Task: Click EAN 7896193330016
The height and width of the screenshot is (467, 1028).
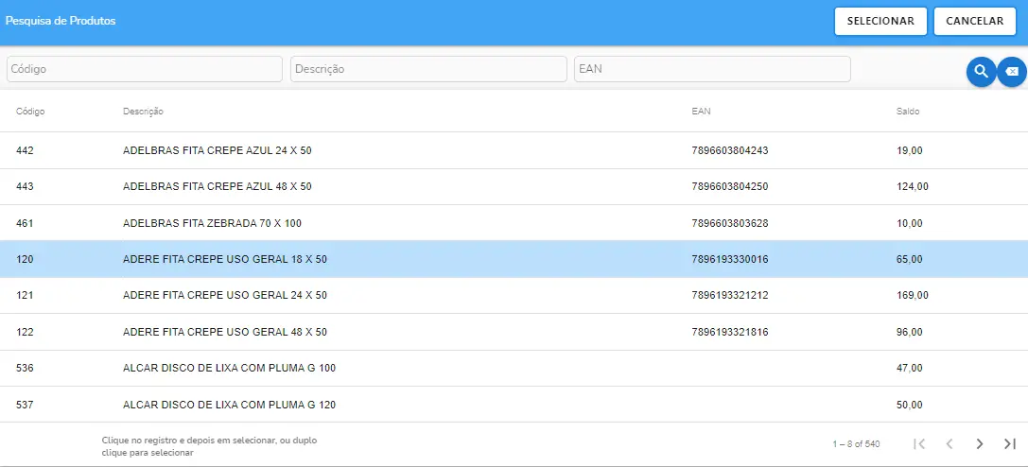Action: [730, 259]
